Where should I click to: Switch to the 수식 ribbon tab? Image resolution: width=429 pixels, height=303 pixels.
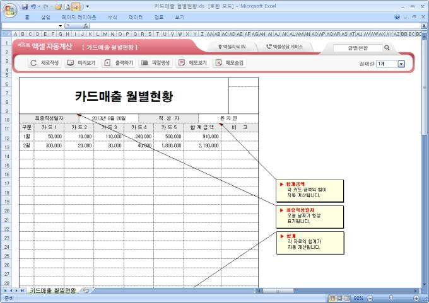click(112, 17)
